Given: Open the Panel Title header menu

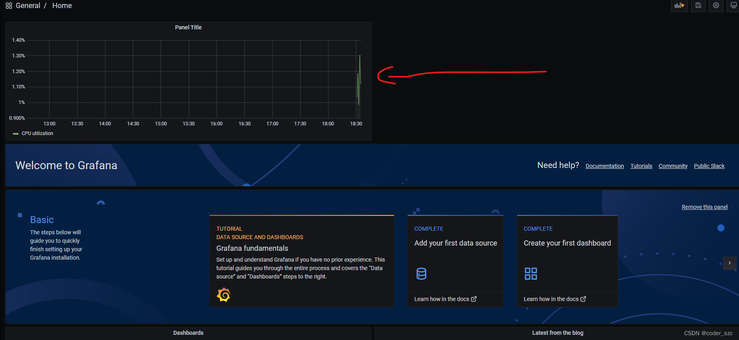Looking at the screenshot, I should point(188,27).
